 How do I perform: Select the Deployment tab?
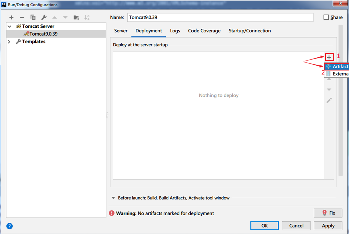149,31
